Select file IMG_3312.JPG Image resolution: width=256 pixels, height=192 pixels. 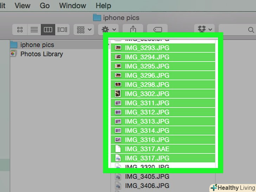point(163,112)
